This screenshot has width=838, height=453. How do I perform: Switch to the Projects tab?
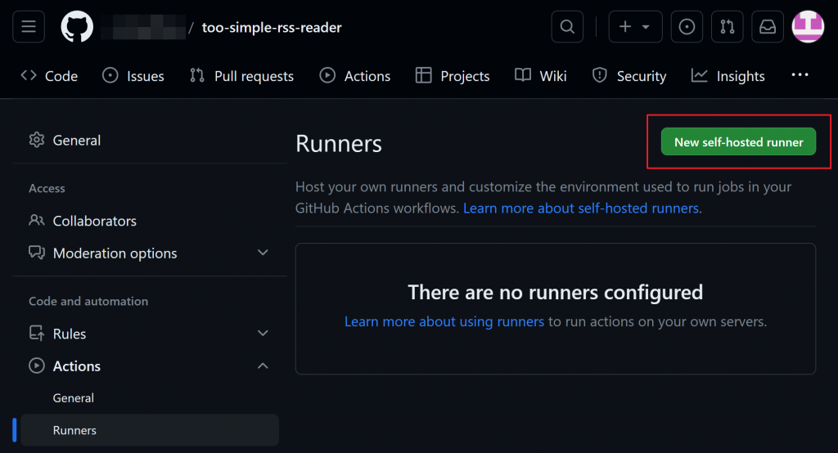click(x=452, y=76)
